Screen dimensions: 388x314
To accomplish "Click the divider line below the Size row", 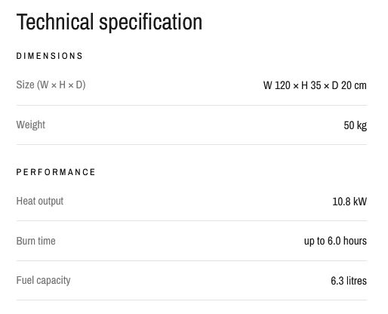I will tap(192, 105).
